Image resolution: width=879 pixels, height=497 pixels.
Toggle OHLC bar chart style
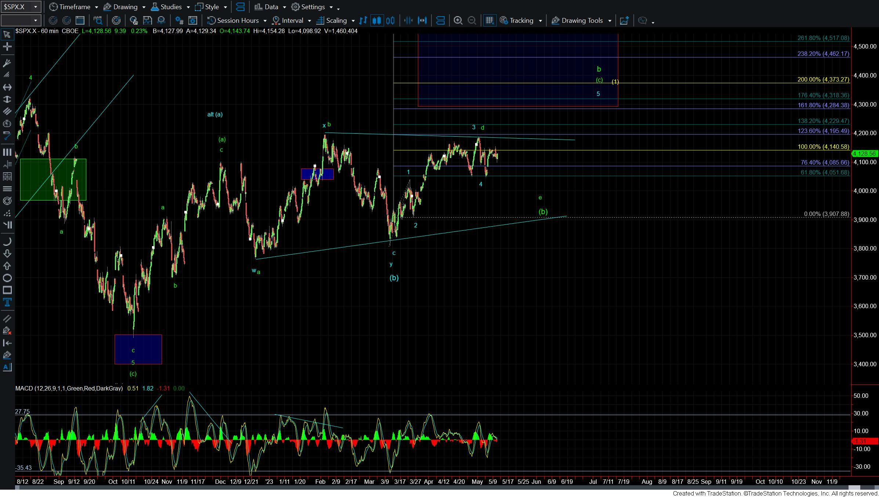point(363,21)
